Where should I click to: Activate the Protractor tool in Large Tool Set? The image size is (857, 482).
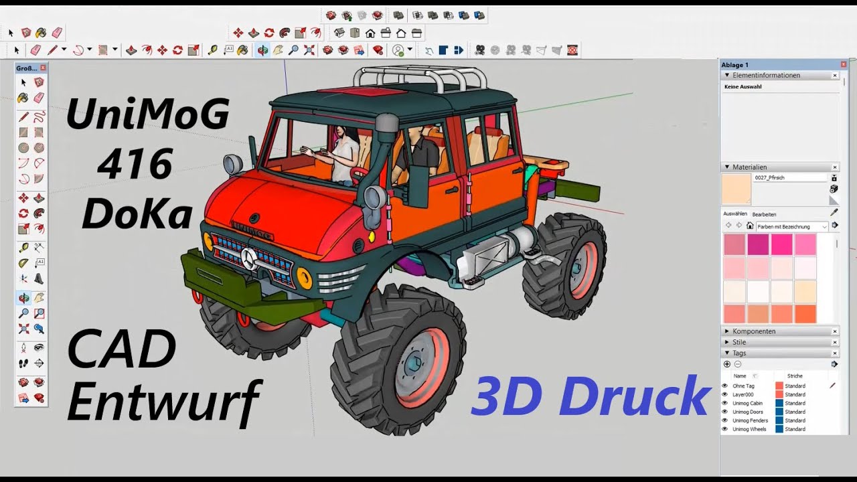(x=23, y=263)
